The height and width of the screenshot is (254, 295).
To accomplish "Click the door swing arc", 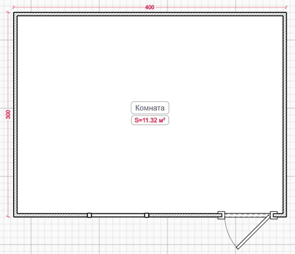I will point(229,234).
